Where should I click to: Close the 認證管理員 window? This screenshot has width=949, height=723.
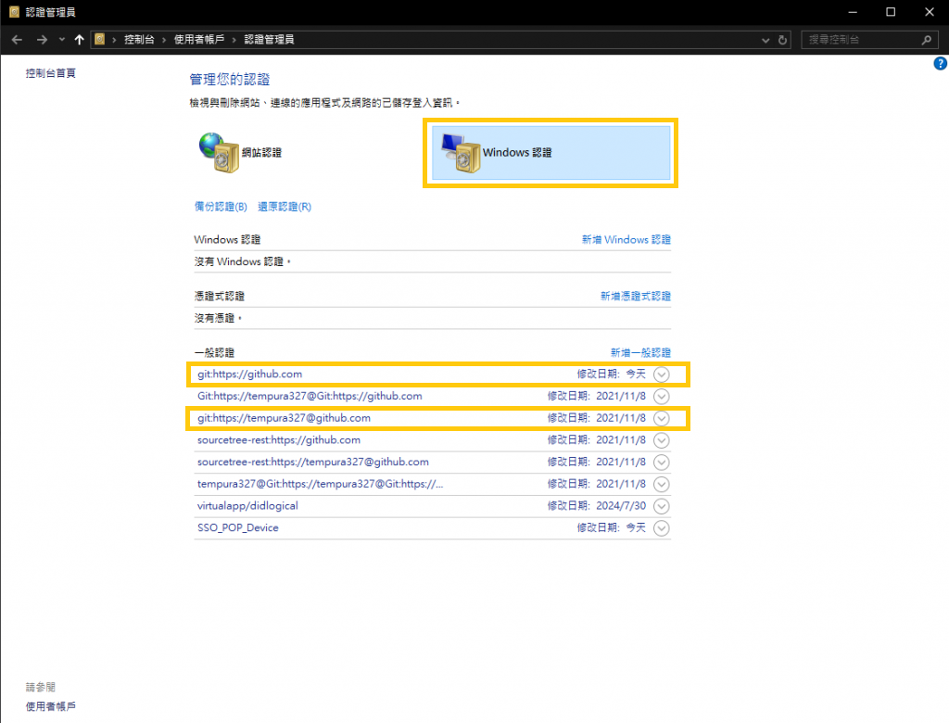click(x=930, y=12)
